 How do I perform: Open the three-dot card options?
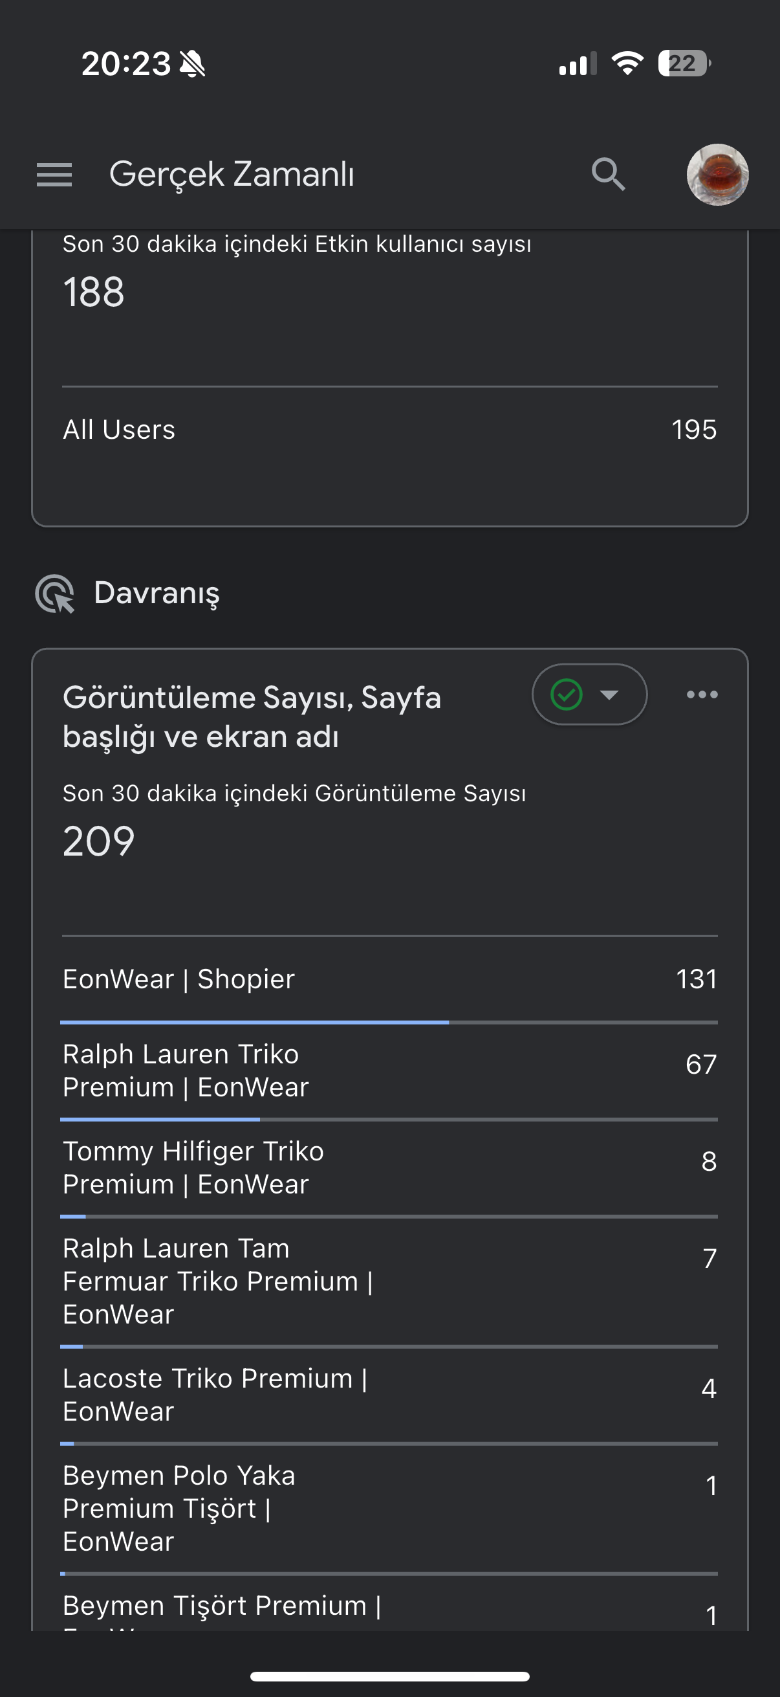pos(702,694)
